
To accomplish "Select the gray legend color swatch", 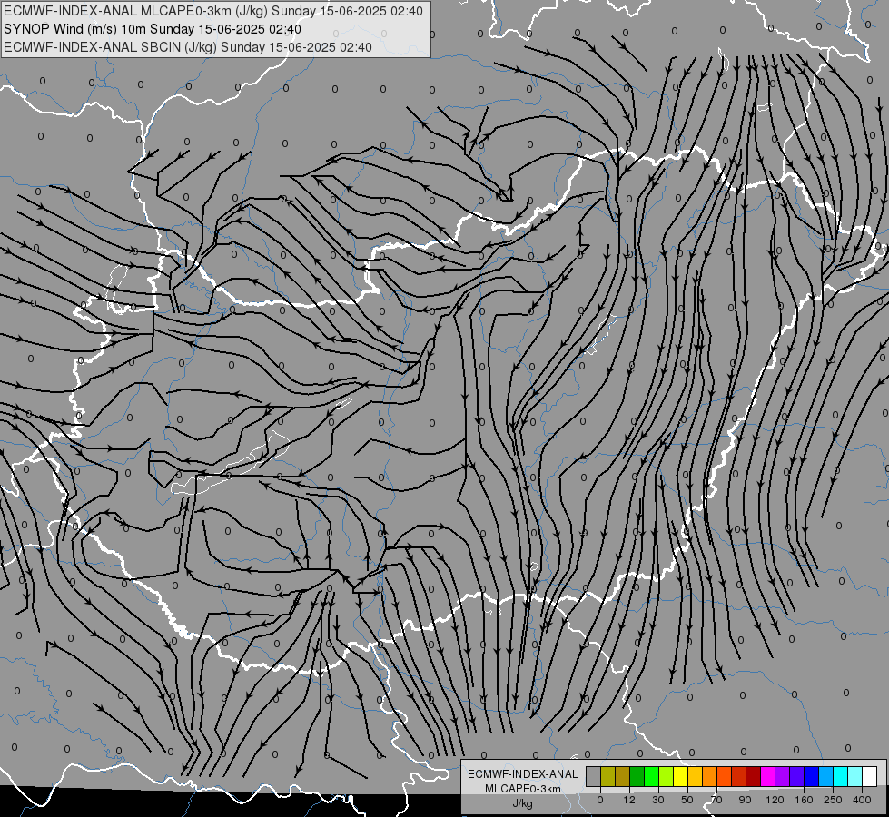I will tap(594, 777).
